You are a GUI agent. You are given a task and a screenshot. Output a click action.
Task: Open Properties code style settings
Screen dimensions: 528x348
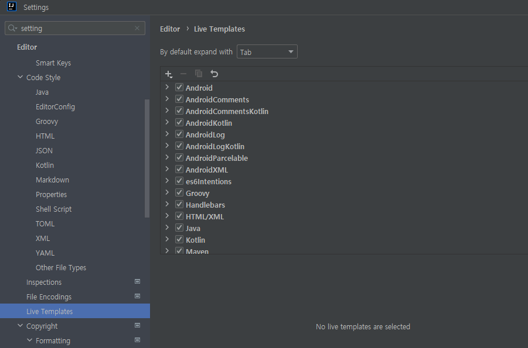[51, 195]
